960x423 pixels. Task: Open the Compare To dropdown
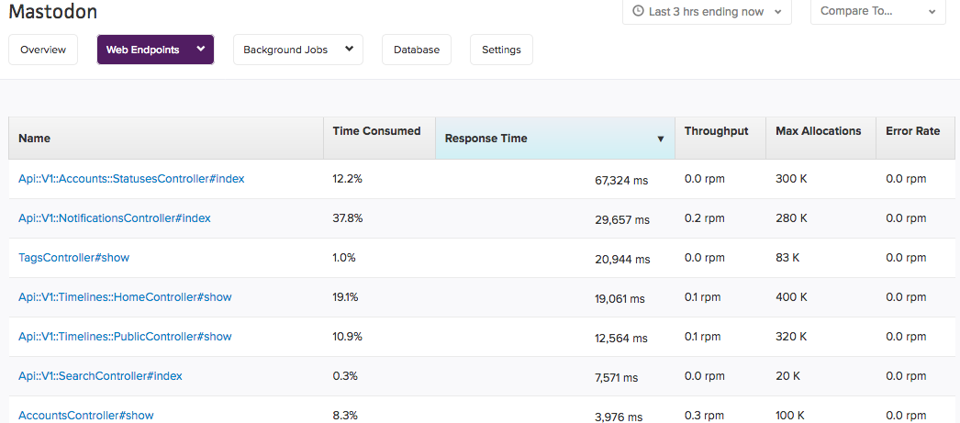click(878, 12)
